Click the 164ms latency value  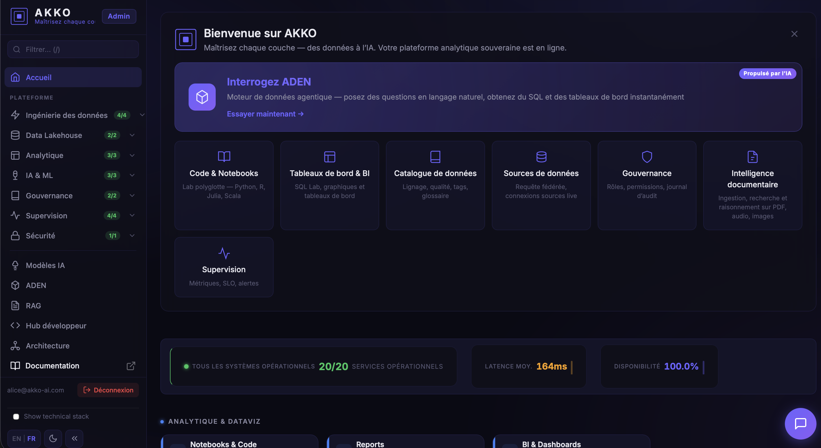click(x=552, y=366)
